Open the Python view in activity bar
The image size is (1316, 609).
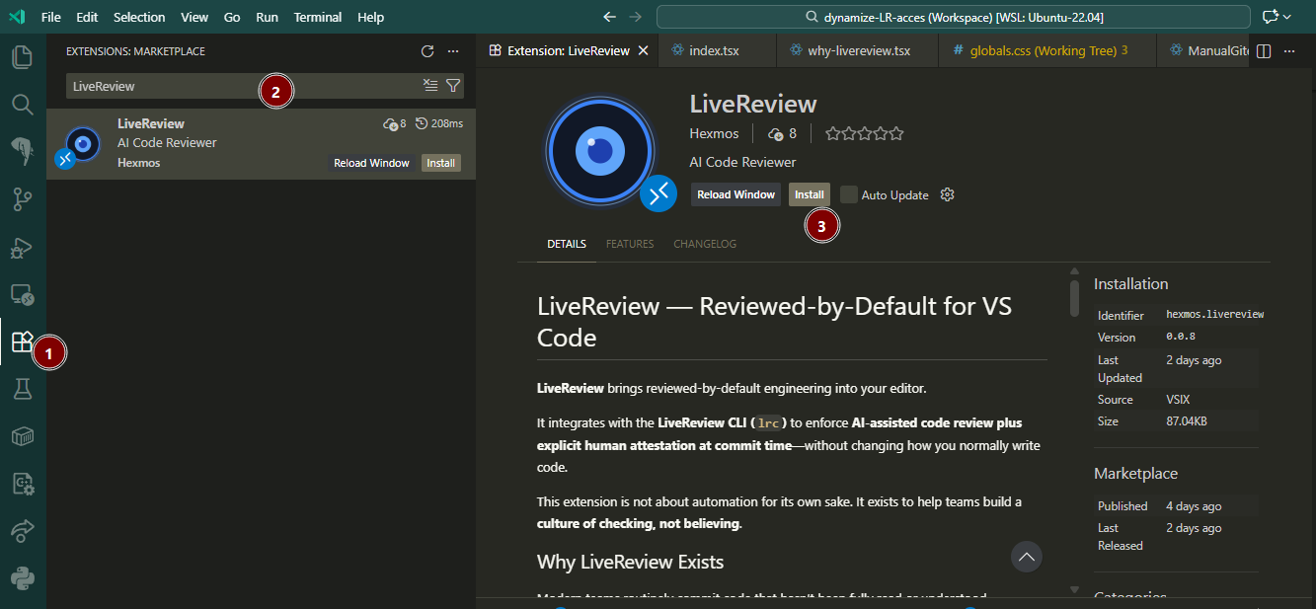click(x=22, y=578)
